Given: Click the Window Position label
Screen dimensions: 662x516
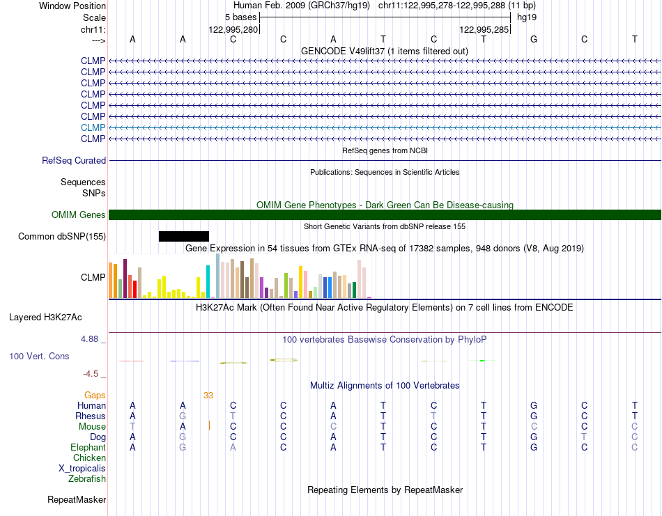Looking at the screenshot, I should click(x=72, y=6).
